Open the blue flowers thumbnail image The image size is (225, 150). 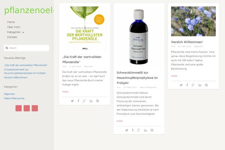click(x=193, y=21)
